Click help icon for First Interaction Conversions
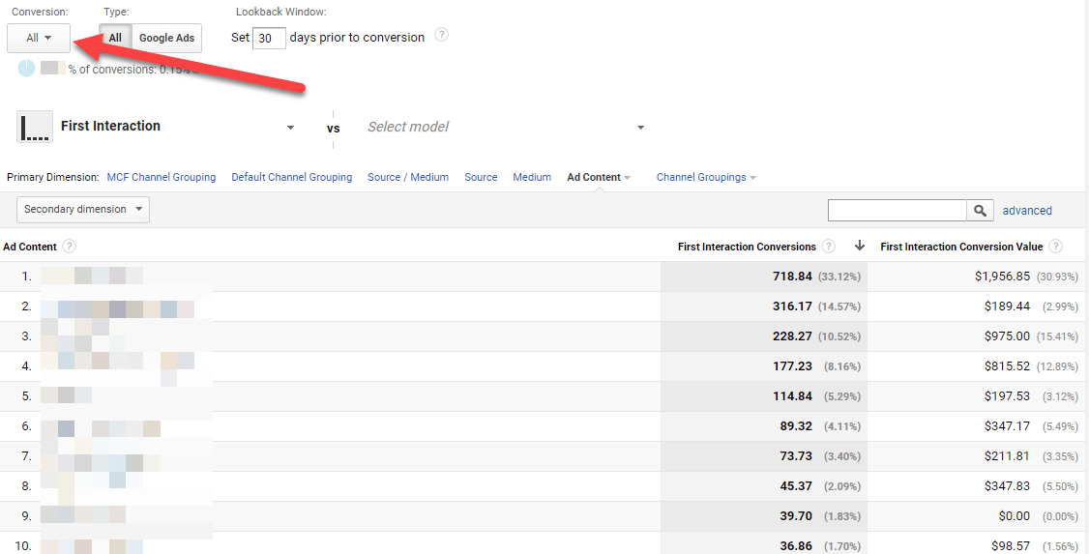 coord(829,247)
